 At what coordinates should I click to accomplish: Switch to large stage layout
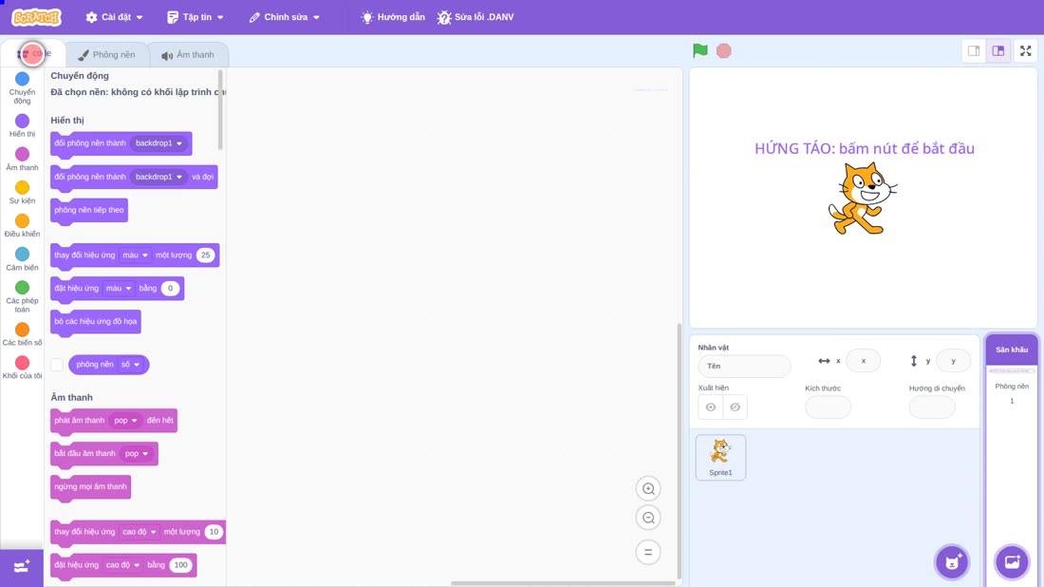click(x=998, y=50)
